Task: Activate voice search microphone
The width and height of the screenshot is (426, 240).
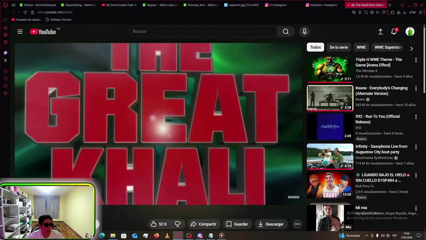Action: (x=304, y=31)
